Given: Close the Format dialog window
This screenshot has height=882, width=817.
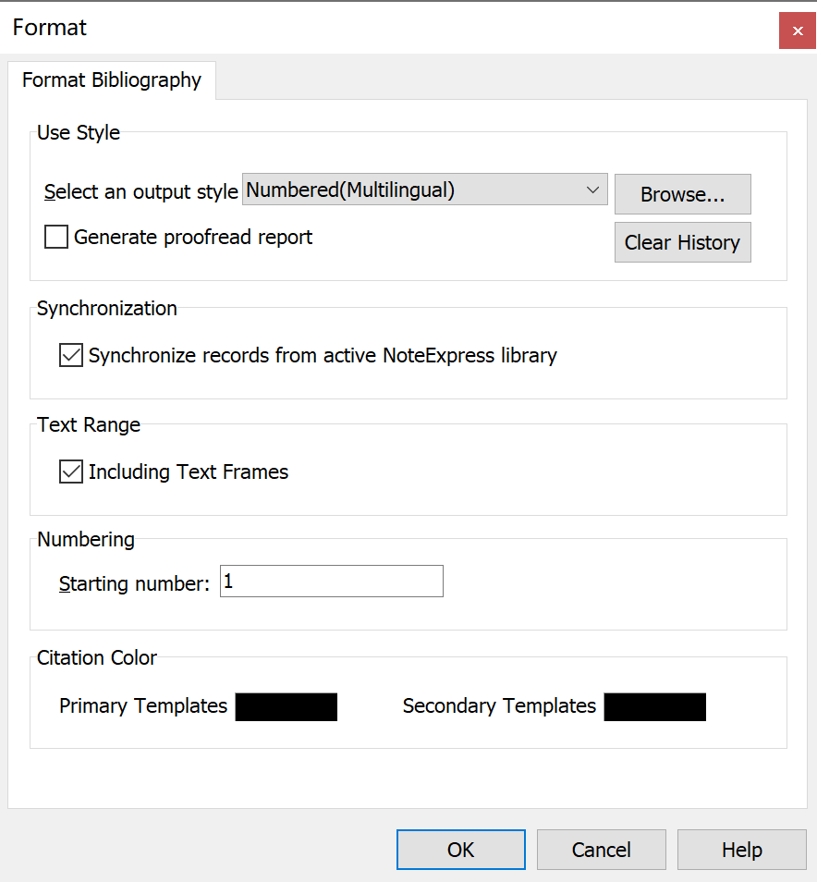Looking at the screenshot, I should tap(797, 31).
